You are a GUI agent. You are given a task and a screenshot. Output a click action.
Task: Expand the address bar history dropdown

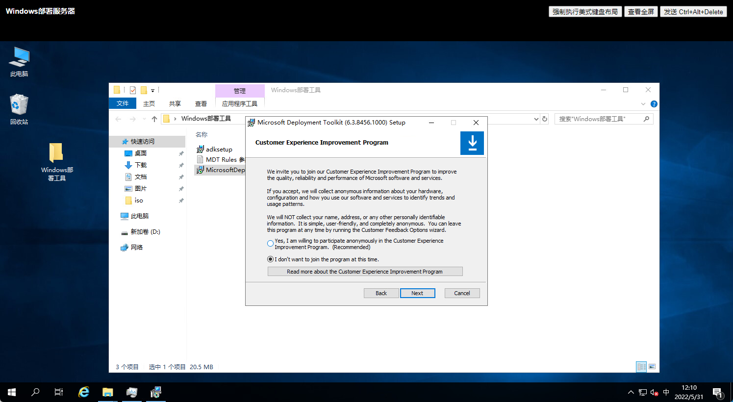coord(536,119)
